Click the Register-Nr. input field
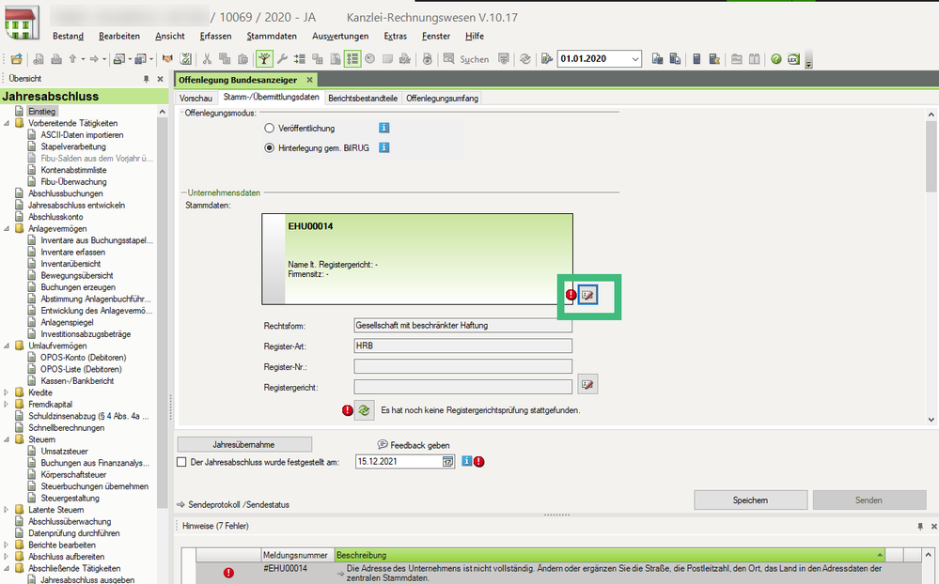This screenshot has height=584, width=939. tap(462, 366)
